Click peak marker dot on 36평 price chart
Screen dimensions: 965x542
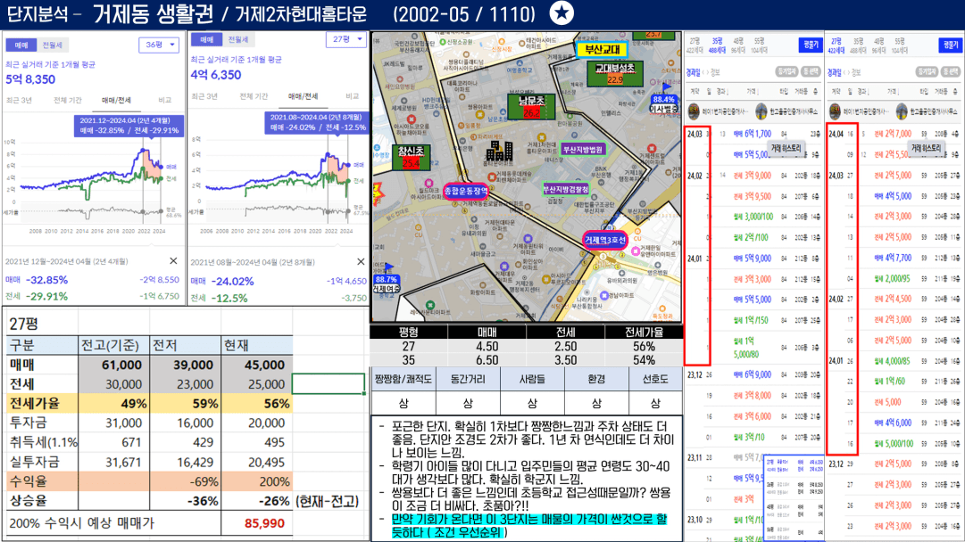pyautogui.click(x=144, y=150)
